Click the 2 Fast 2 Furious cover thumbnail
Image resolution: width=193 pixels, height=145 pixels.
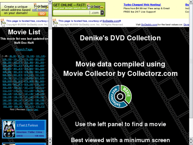9,129
